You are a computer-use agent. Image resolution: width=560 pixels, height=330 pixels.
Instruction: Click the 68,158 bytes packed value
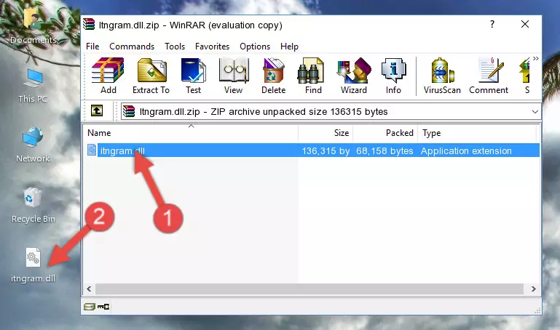(x=384, y=150)
